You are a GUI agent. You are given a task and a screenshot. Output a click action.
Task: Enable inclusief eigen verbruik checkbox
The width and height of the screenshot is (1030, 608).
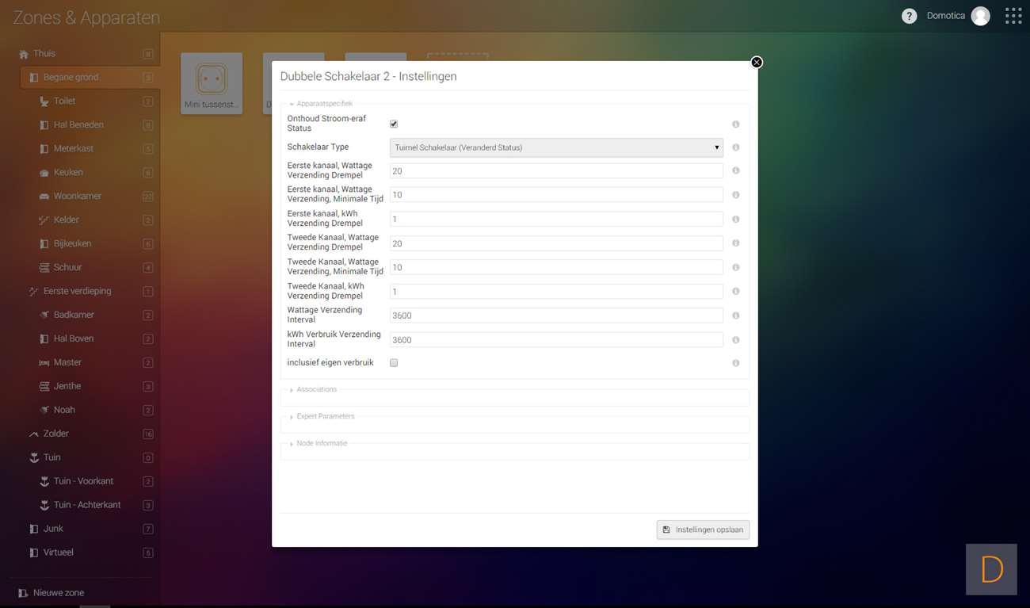coord(394,363)
